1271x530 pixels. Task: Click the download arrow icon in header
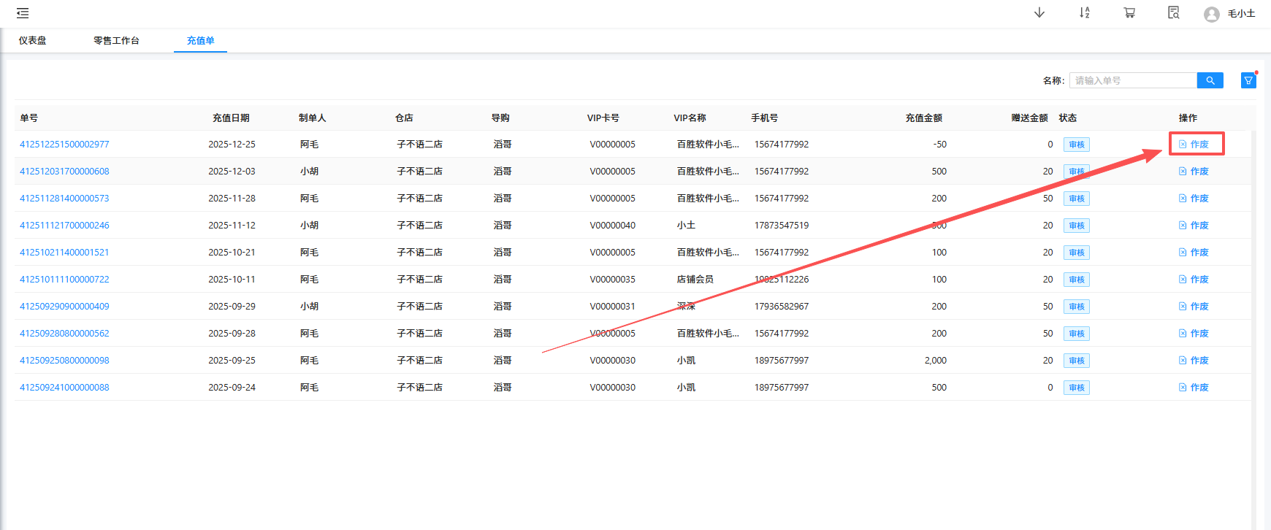(1039, 13)
